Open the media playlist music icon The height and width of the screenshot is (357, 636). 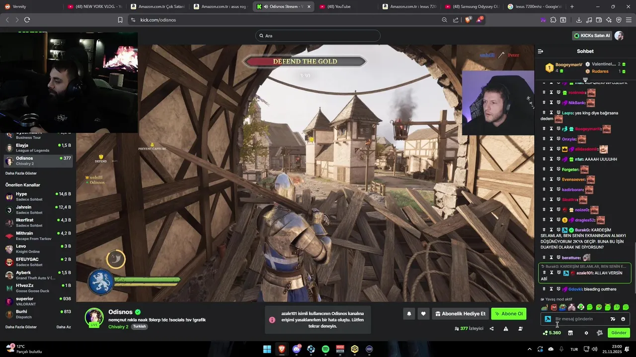point(589,20)
